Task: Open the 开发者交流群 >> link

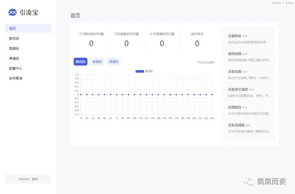Action: (x=241, y=89)
